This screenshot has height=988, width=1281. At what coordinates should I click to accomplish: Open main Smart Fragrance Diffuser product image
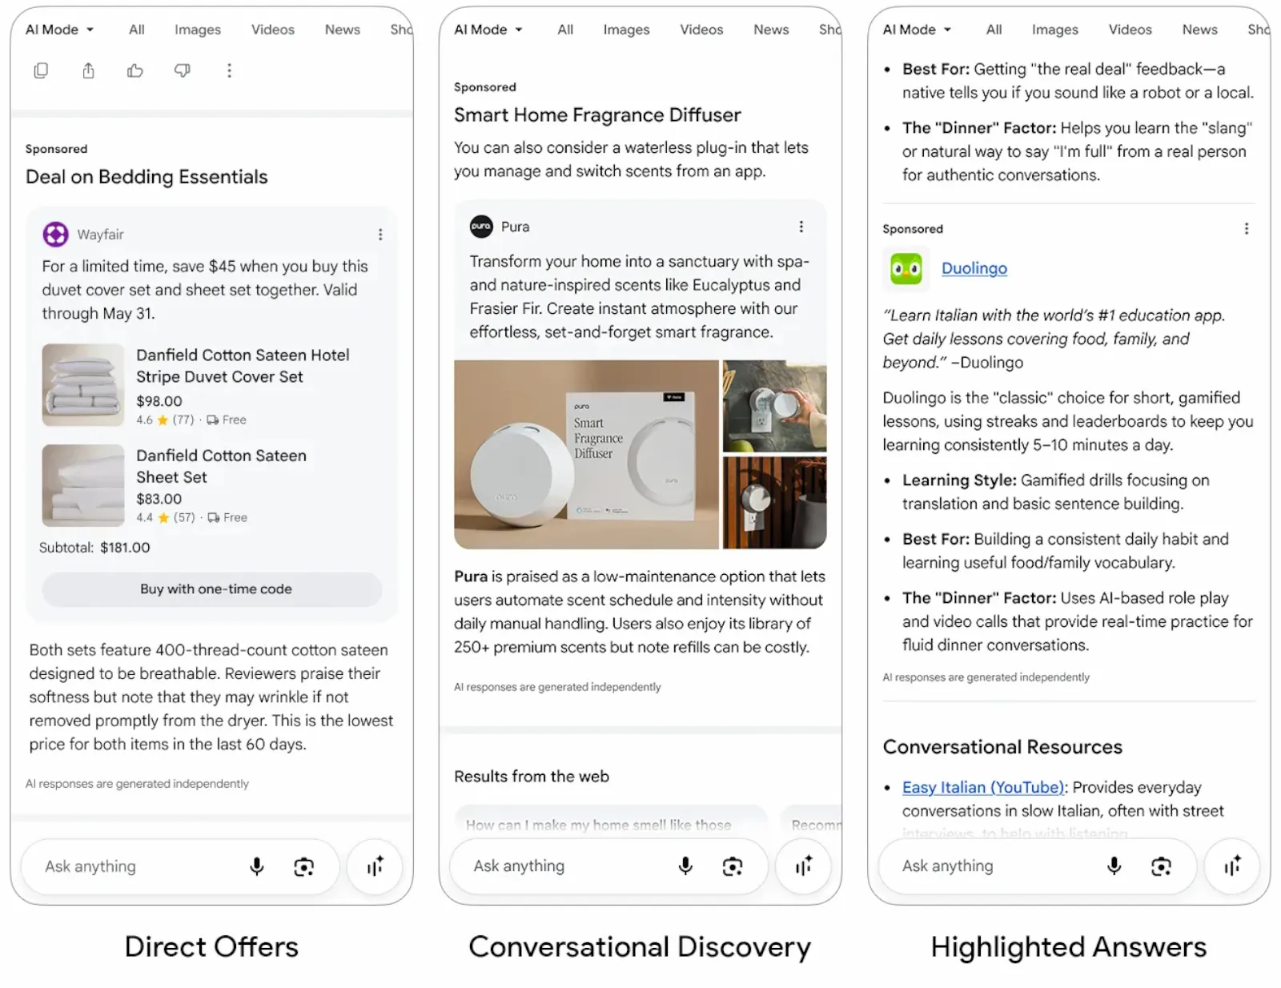(586, 454)
